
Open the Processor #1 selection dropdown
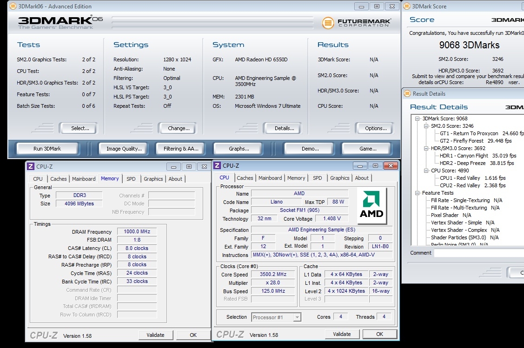(297, 317)
